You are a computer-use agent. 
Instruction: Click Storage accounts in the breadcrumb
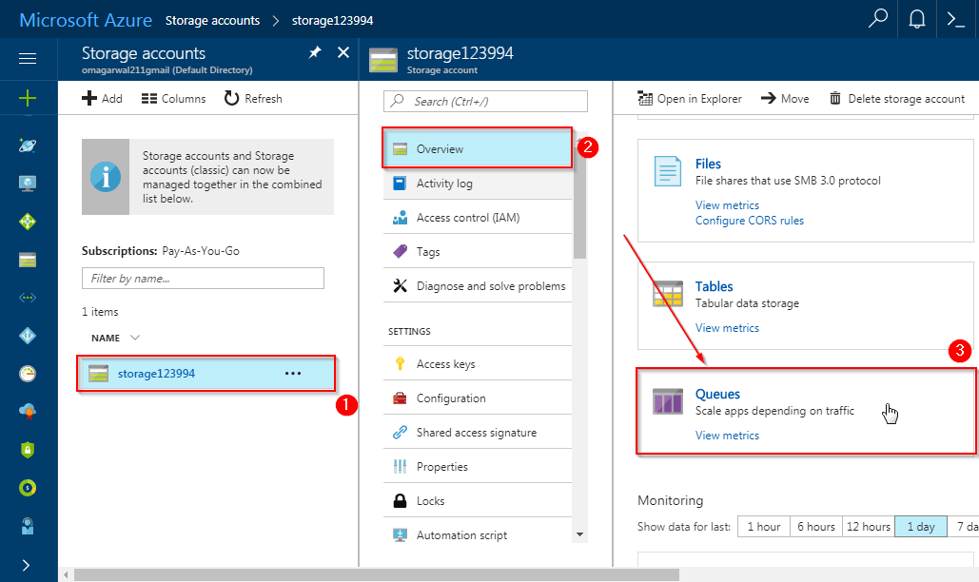coord(212,20)
